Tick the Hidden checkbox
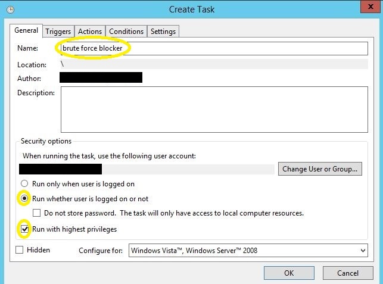This screenshot has height=284, width=383. (x=20, y=250)
